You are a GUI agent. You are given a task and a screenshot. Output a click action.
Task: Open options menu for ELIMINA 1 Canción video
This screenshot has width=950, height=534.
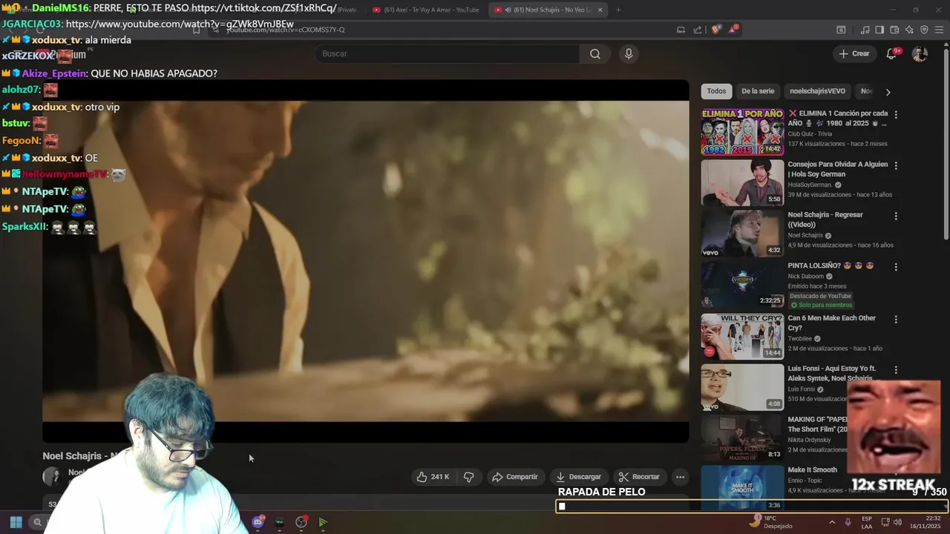(896, 115)
